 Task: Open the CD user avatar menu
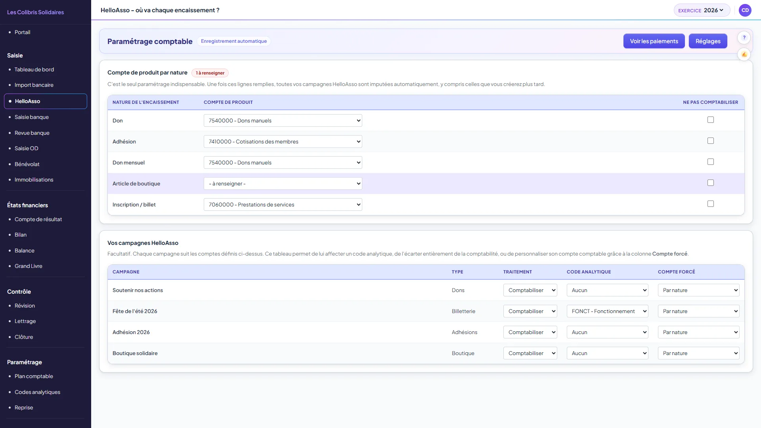(x=745, y=10)
